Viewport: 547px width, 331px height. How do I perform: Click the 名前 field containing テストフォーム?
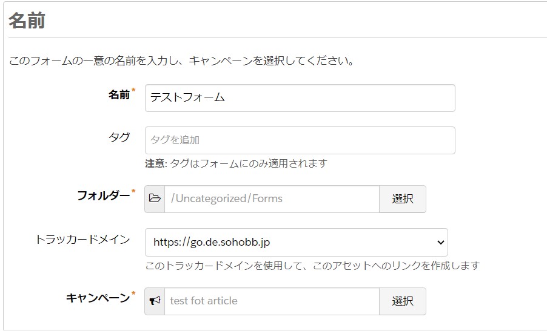click(300, 98)
